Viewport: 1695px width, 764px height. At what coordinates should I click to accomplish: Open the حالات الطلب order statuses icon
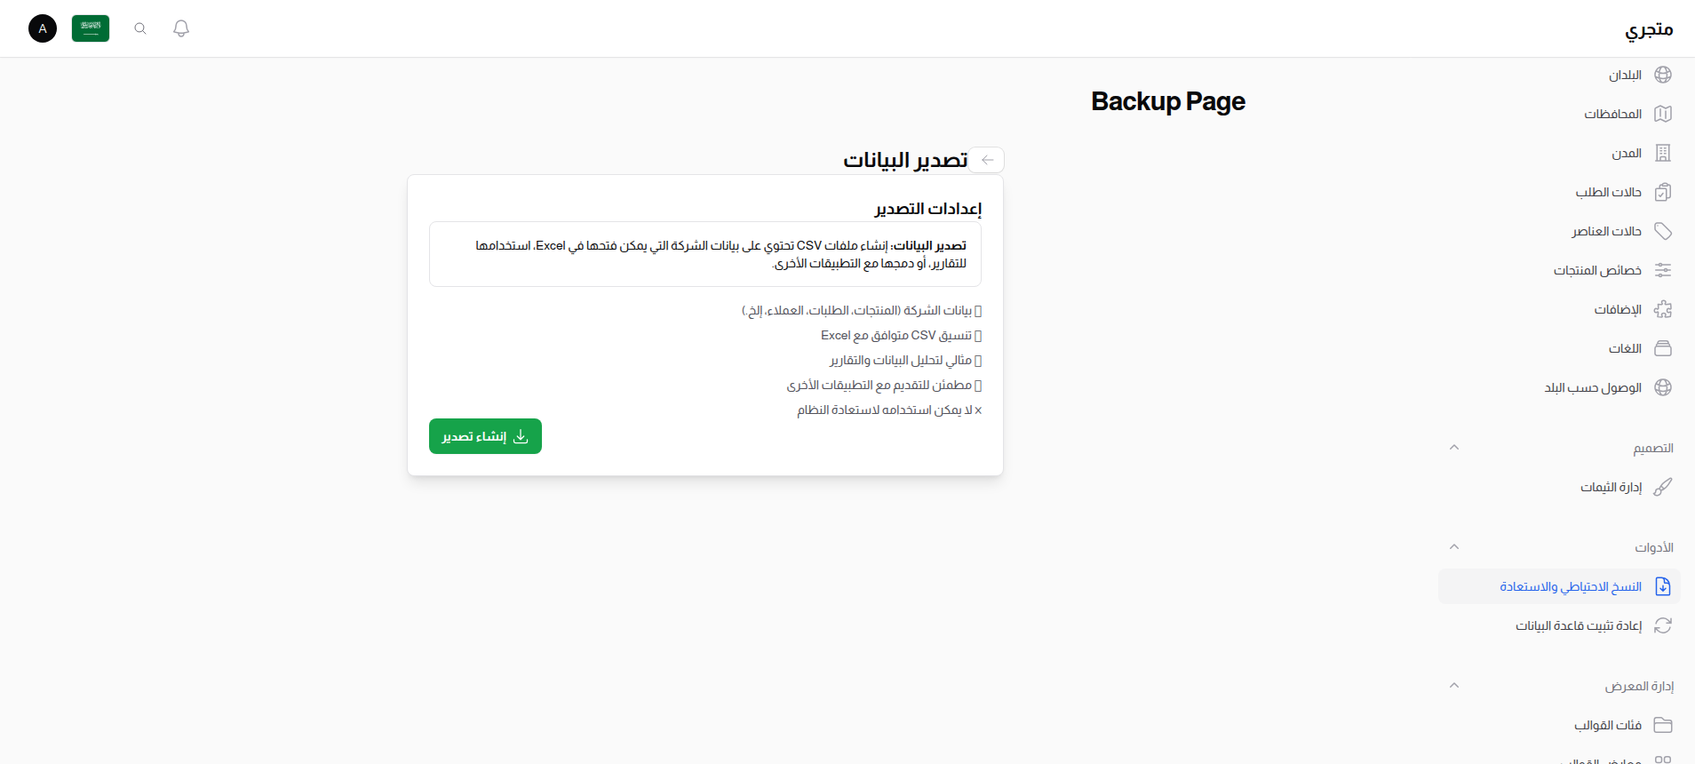click(x=1663, y=192)
